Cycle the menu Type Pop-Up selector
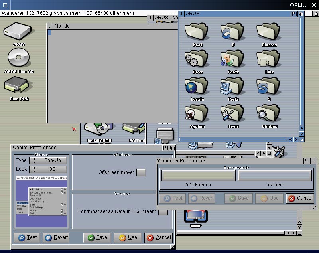Viewport: 319px width, 253px height. tap(48, 160)
